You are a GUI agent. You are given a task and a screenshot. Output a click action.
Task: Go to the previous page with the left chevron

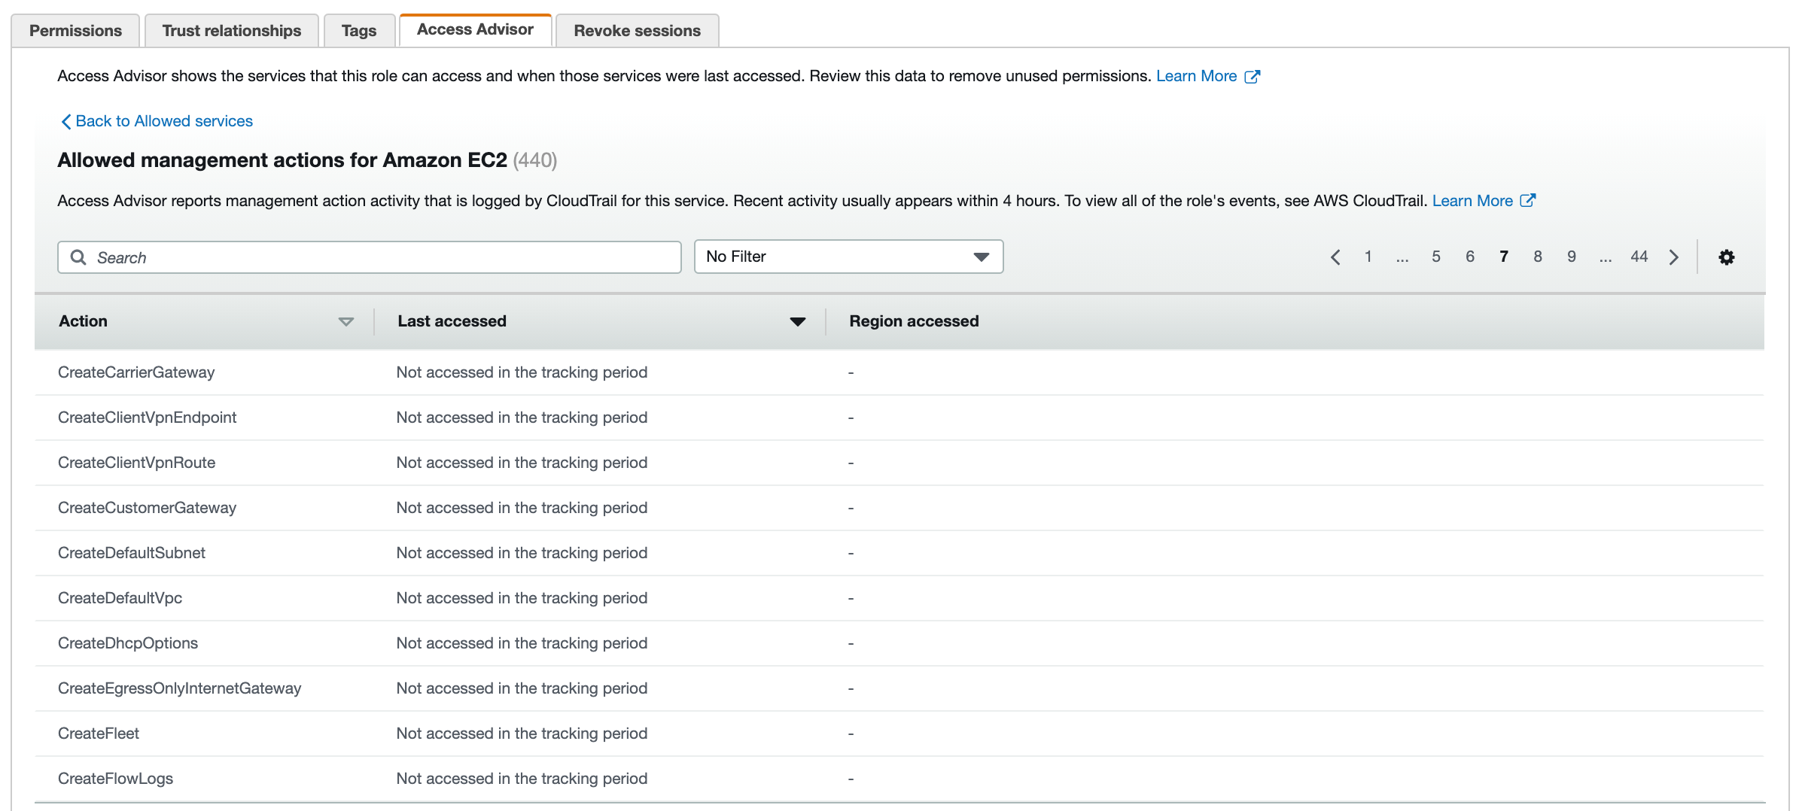pyautogui.click(x=1335, y=257)
